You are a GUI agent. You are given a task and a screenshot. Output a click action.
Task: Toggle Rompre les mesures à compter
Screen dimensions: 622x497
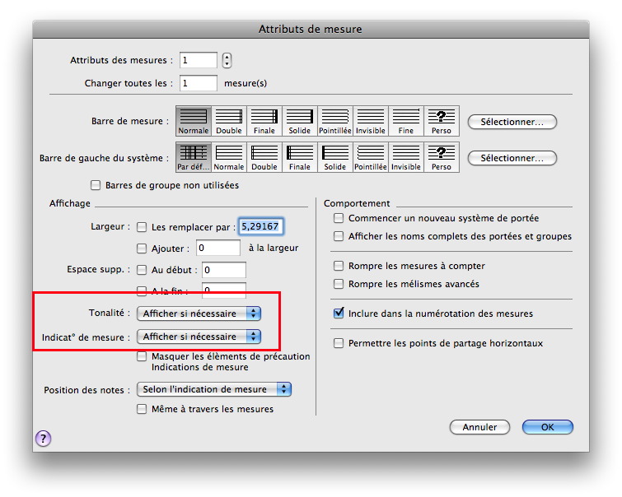(x=339, y=266)
